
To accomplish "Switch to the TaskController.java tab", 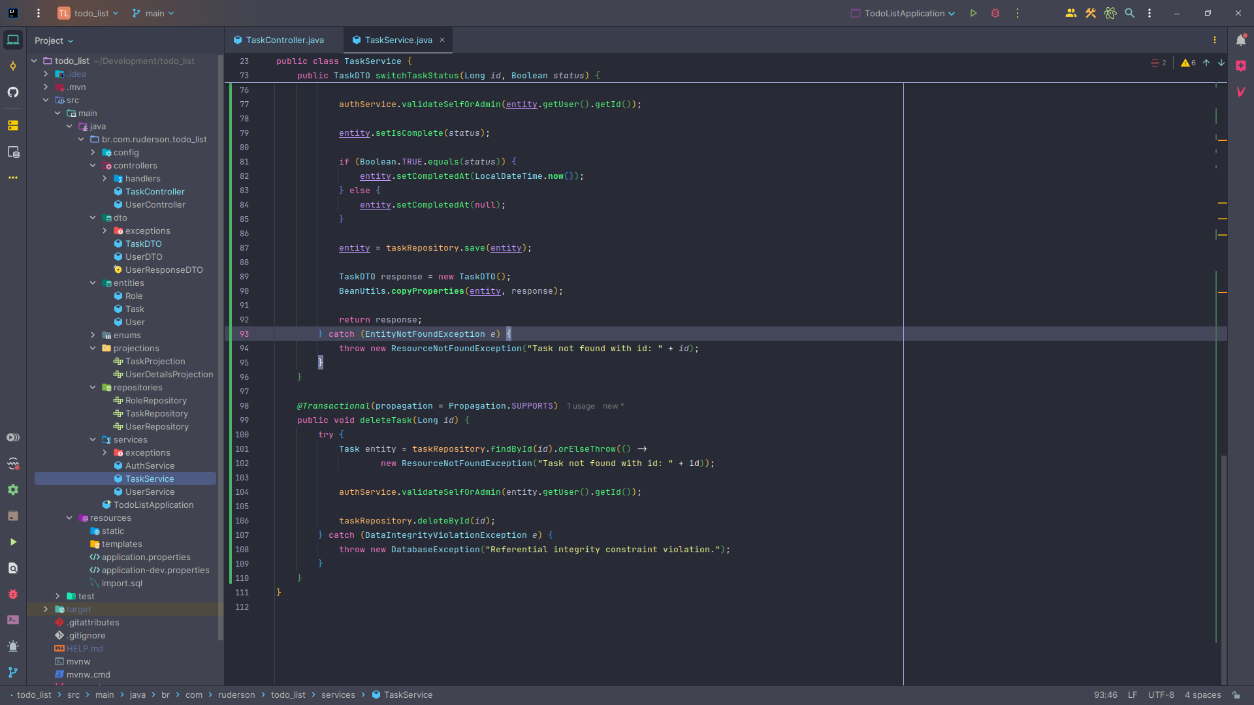I will coord(284,40).
